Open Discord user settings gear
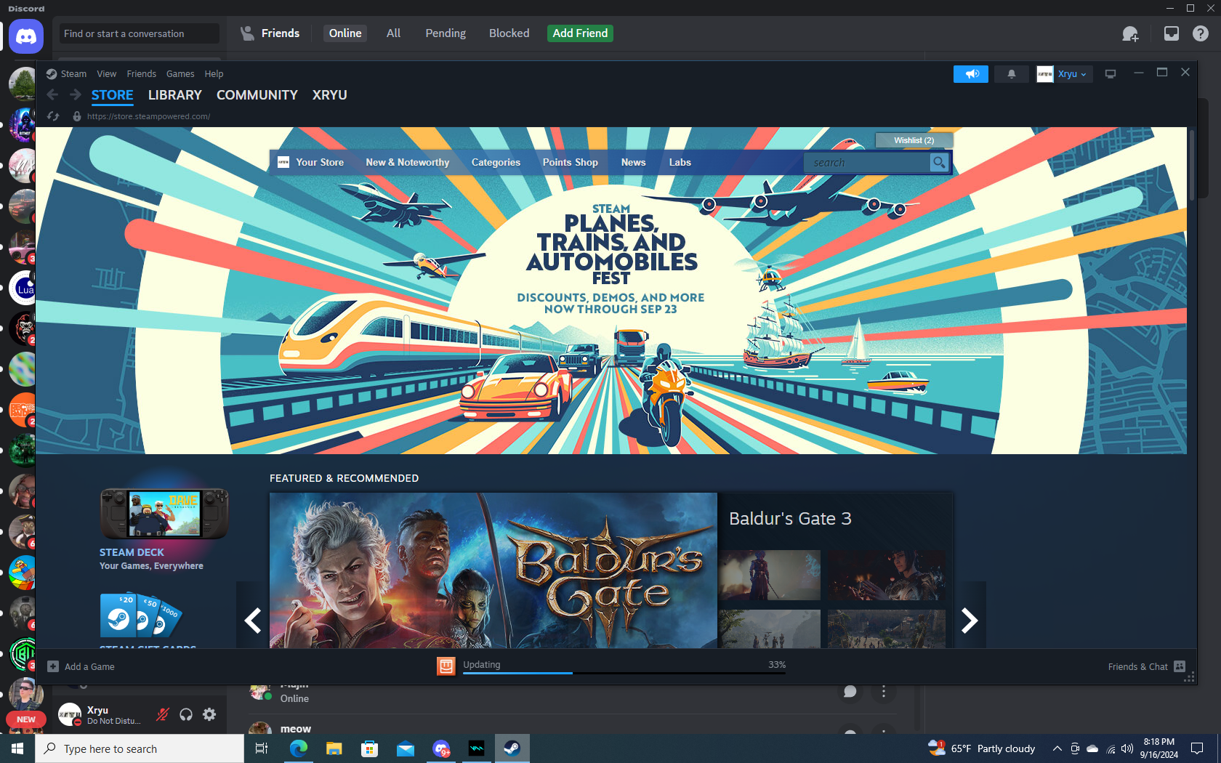Viewport: 1221px width, 763px height. [209, 714]
